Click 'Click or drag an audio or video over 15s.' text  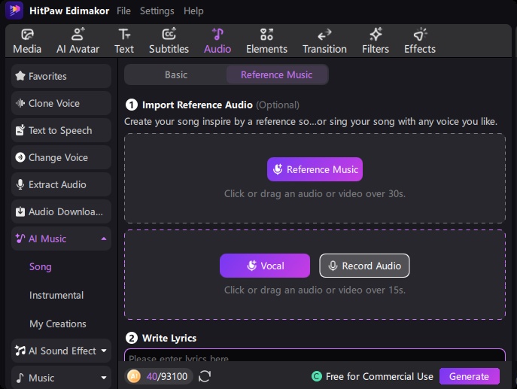(315, 290)
